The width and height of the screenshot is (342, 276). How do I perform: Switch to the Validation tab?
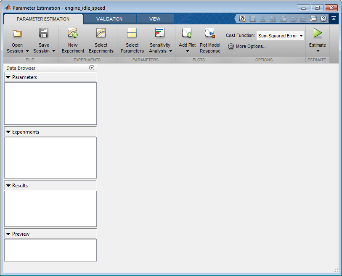click(x=109, y=19)
